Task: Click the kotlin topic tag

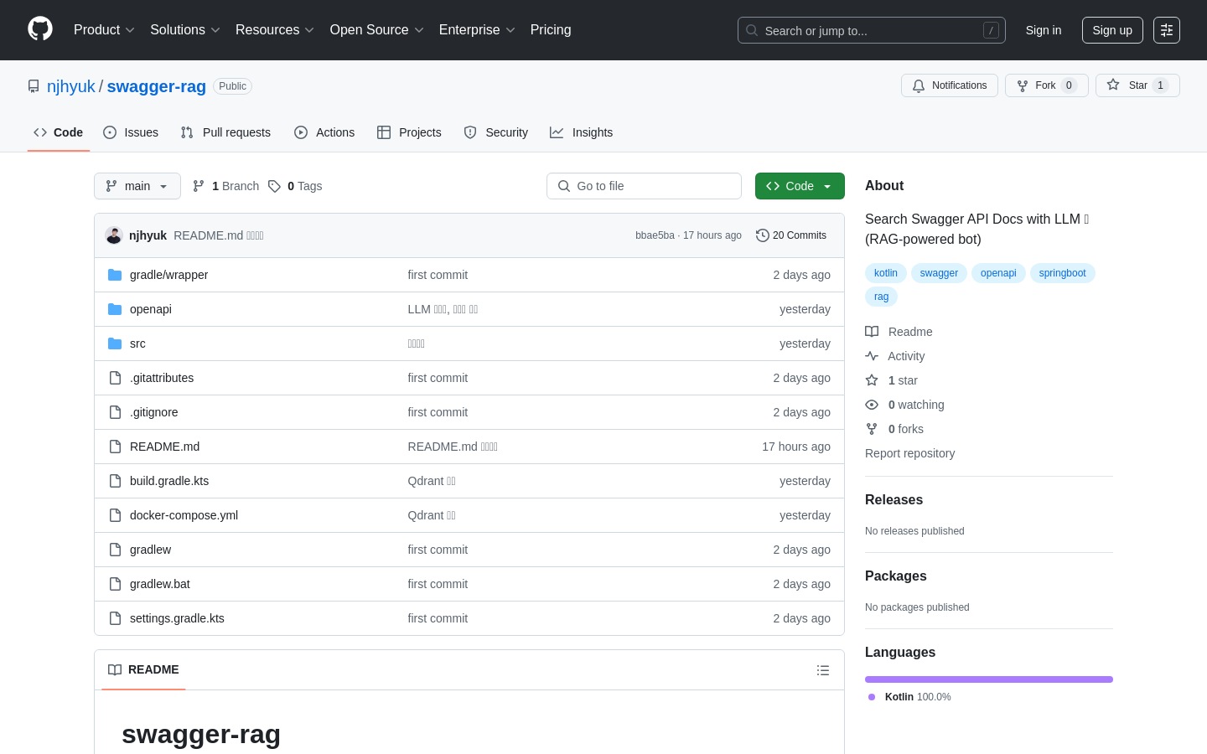Action: coord(886,273)
